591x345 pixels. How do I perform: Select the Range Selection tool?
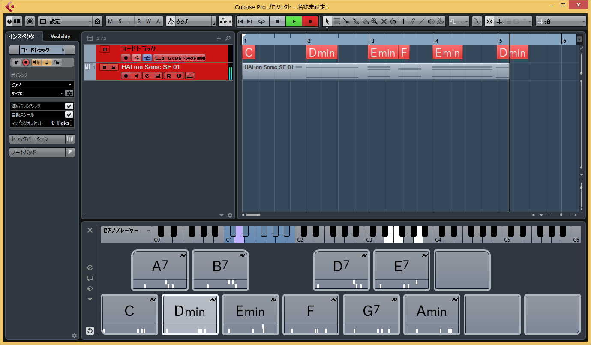tap(337, 21)
